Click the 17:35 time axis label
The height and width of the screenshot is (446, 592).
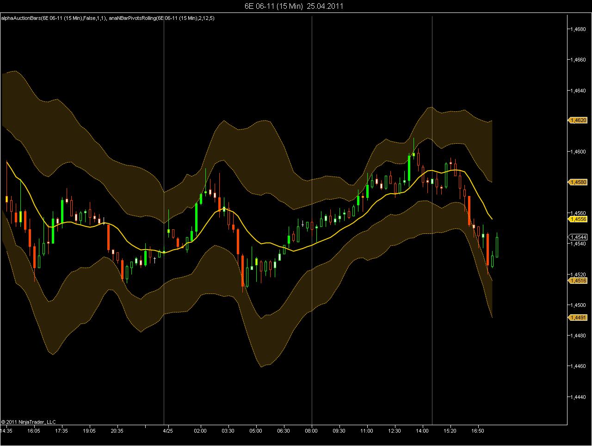pos(62,431)
